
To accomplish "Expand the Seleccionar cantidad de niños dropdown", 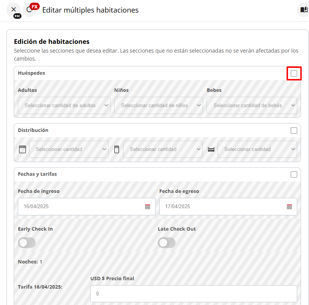I will pos(158,105).
